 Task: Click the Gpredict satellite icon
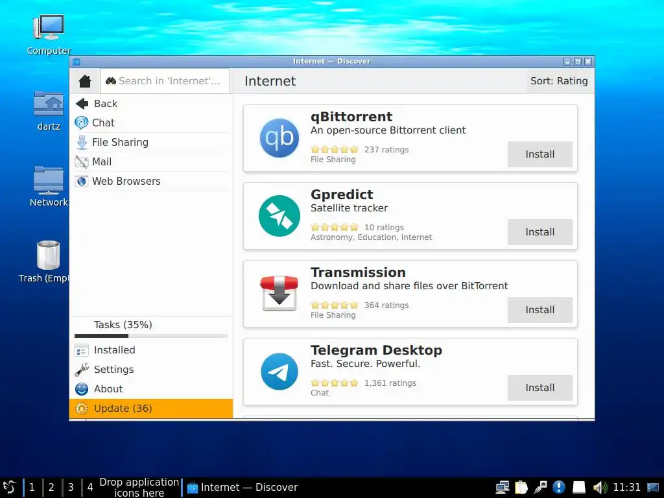tap(279, 216)
